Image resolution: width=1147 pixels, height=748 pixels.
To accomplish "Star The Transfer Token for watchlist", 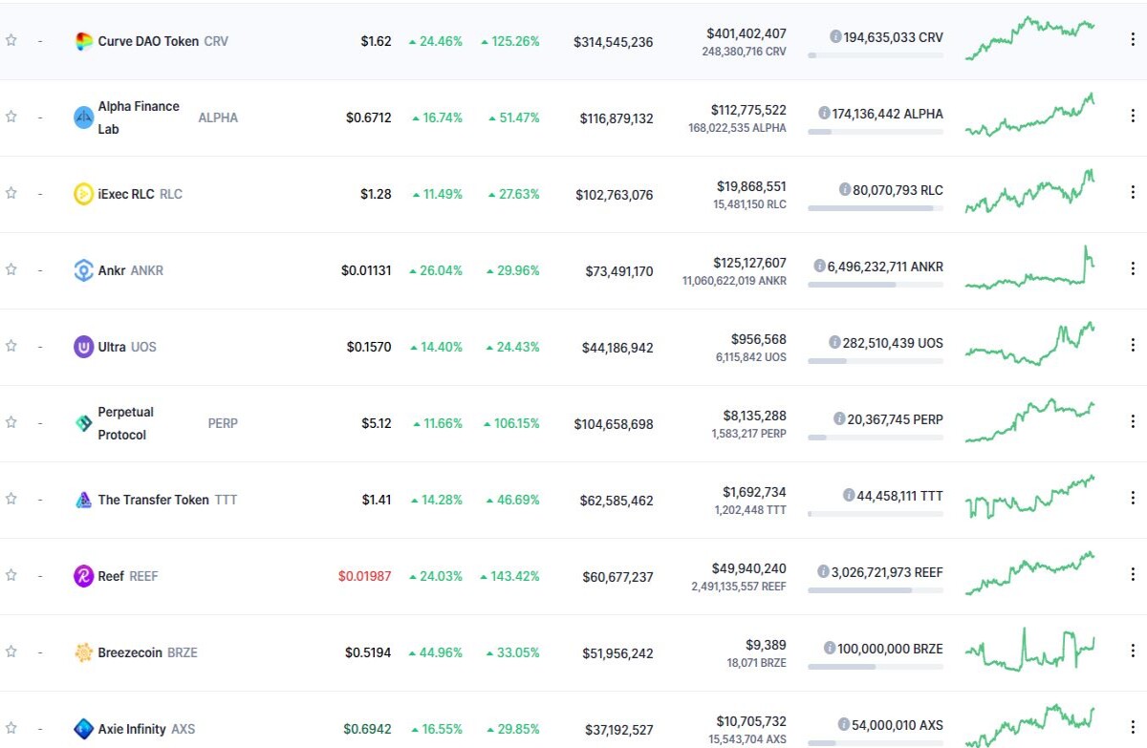I will tap(11, 499).
